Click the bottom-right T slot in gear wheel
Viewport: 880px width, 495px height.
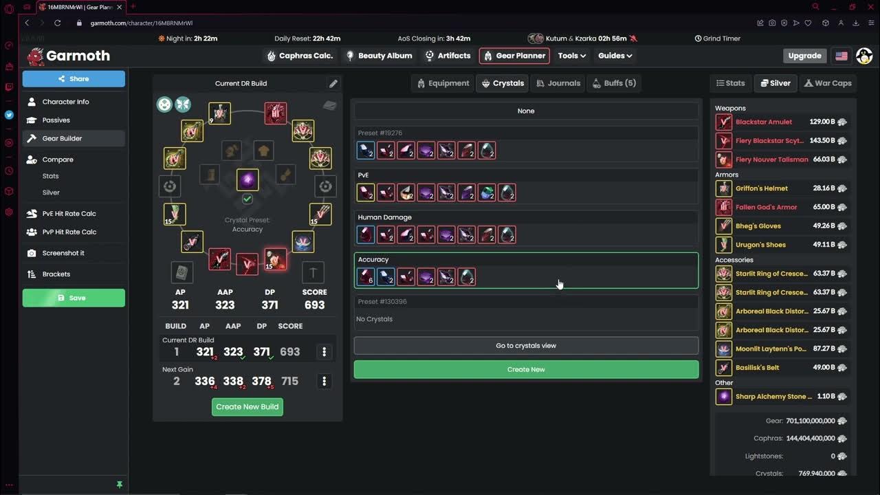313,272
